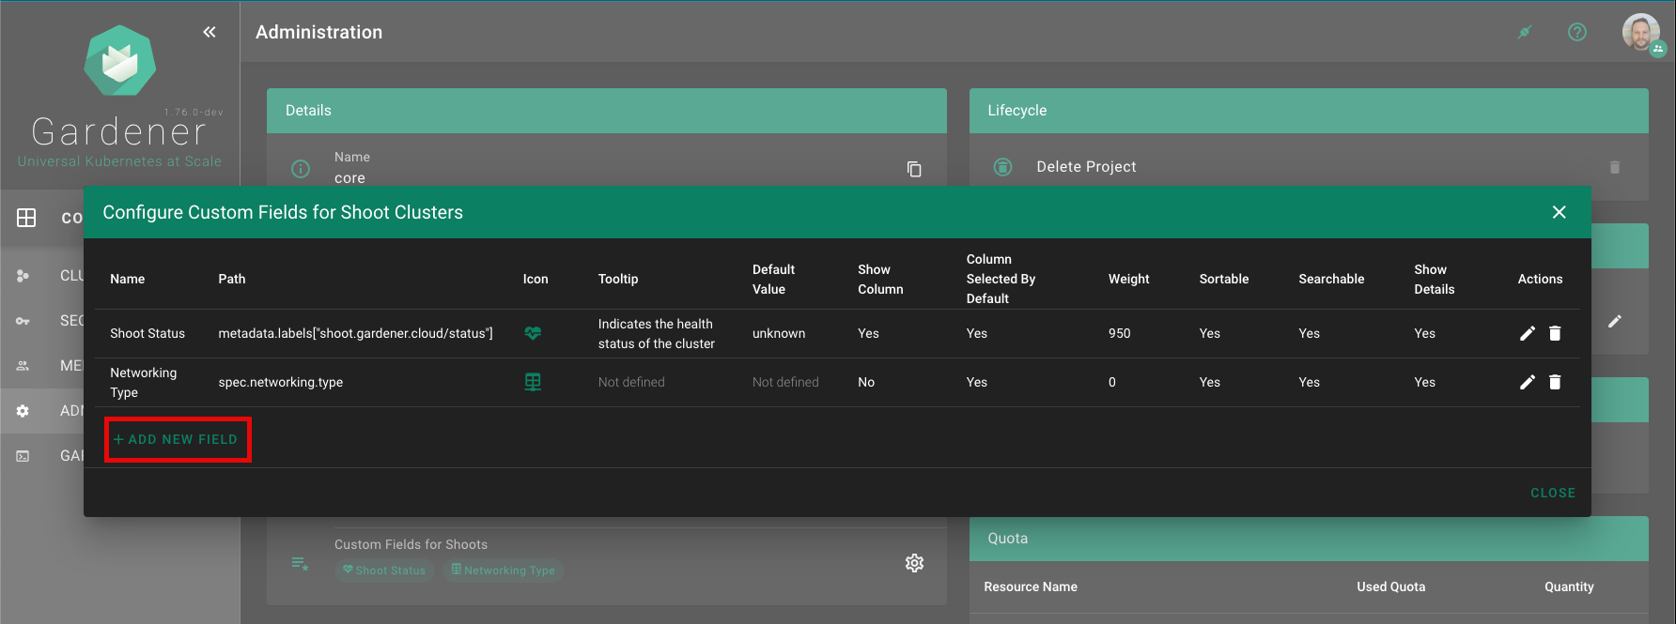The height and width of the screenshot is (624, 1676).
Task: Open the user avatar account menu
Action: tap(1640, 32)
